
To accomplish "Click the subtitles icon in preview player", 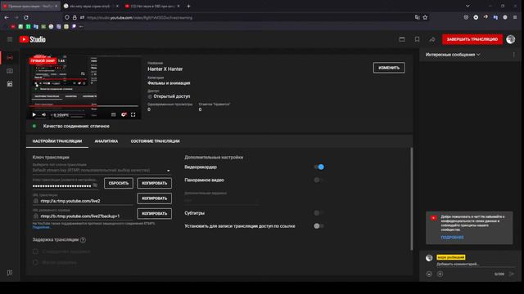I will pyautogui.click(x=114, y=114).
